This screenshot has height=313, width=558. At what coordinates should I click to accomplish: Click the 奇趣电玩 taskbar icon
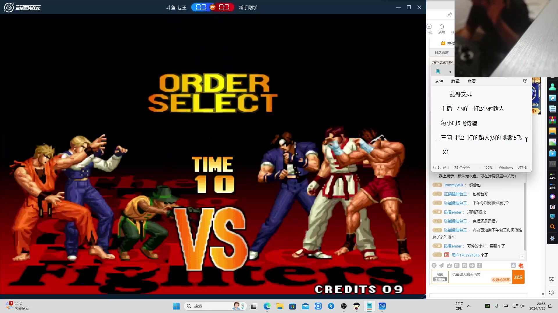coord(382,306)
